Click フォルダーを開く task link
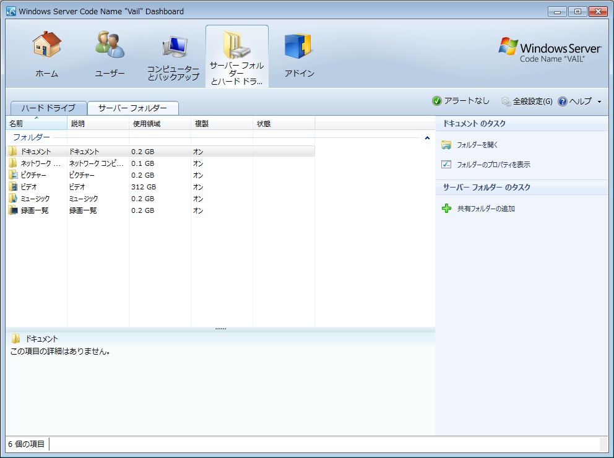The width and height of the screenshot is (614, 458). coord(477,145)
